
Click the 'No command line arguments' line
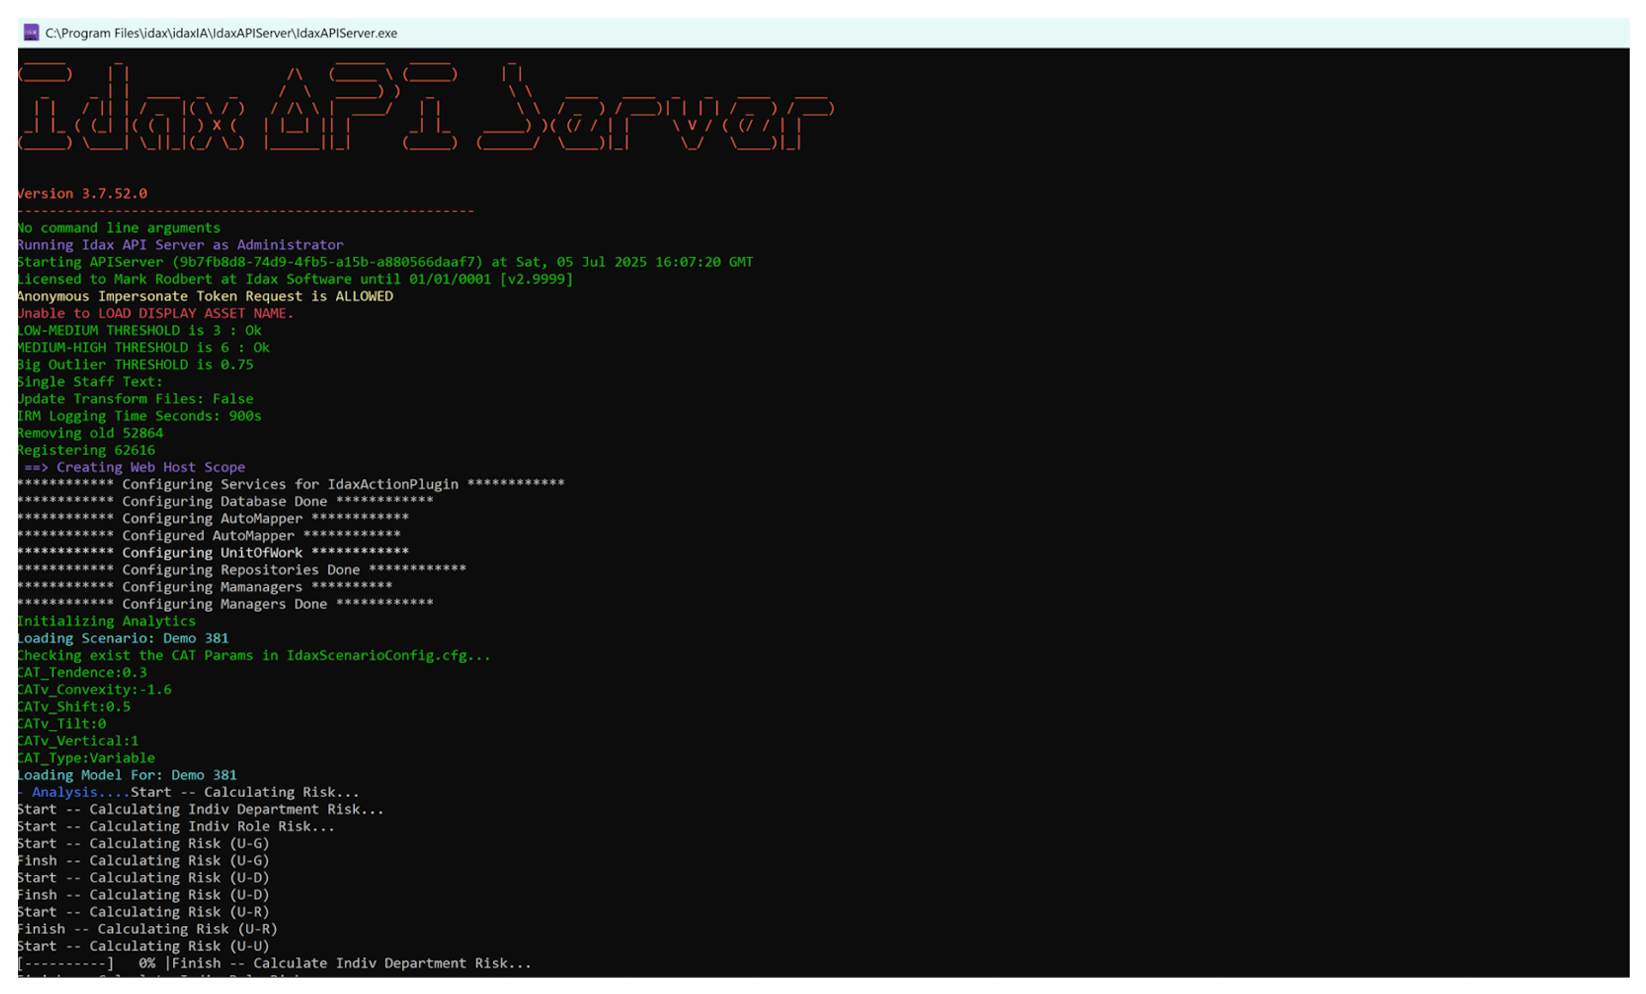point(119,228)
